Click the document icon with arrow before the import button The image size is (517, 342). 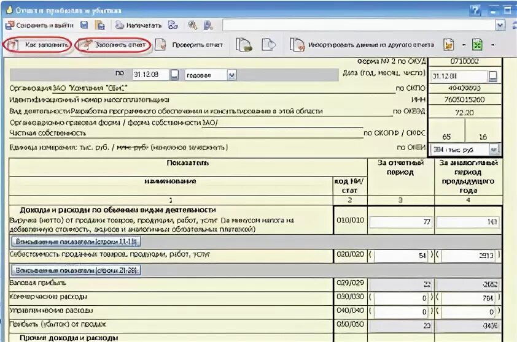point(268,45)
